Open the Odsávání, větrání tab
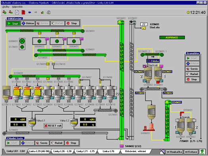 [x=135, y=151]
